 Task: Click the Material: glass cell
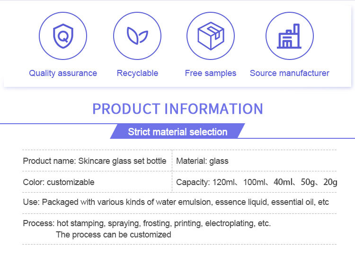[202, 161]
